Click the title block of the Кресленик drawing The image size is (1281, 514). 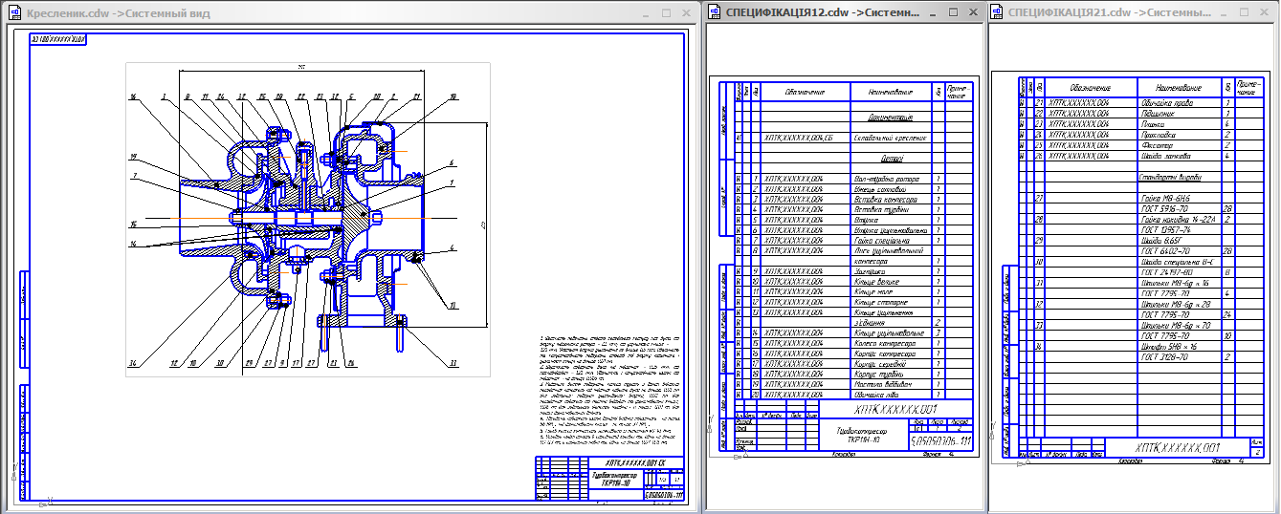(610, 478)
